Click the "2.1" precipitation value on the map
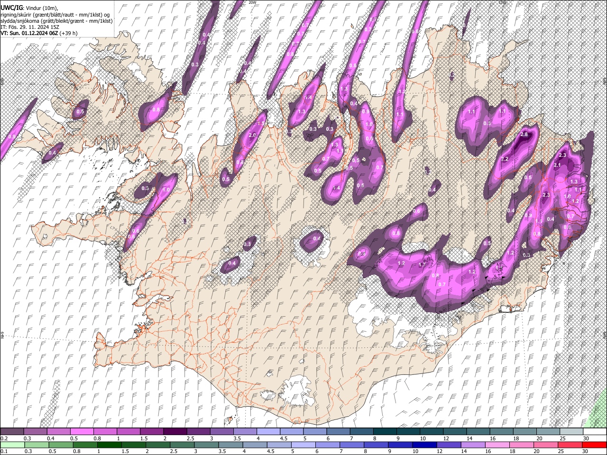The width and height of the screenshot is (607, 455). (558, 165)
